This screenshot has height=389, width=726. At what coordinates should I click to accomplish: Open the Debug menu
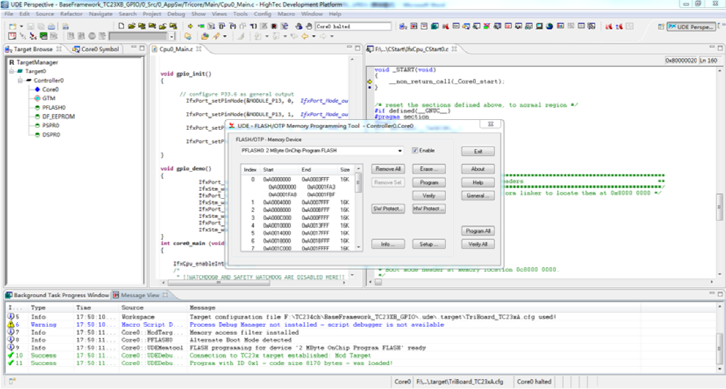(176, 13)
